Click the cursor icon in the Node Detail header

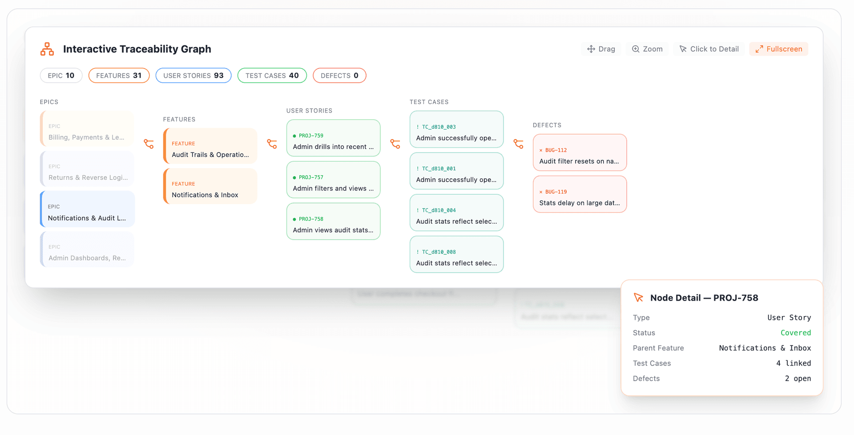639,297
